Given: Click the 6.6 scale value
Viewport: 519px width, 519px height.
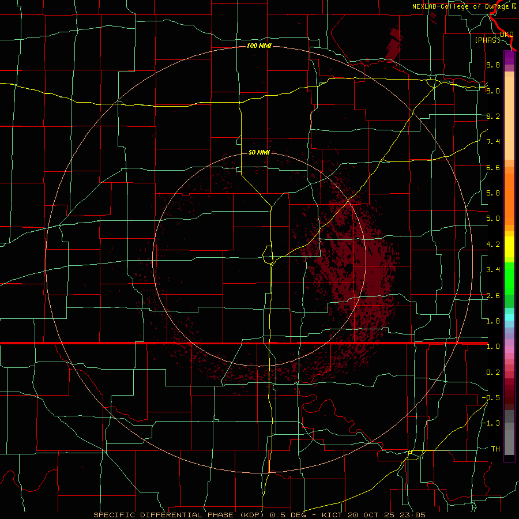Looking at the screenshot, I should [493, 167].
